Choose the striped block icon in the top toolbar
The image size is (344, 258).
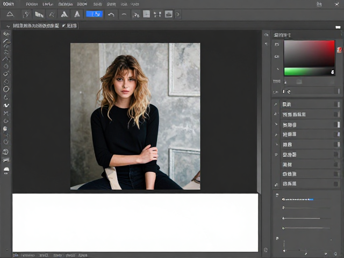click(x=39, y=15)
